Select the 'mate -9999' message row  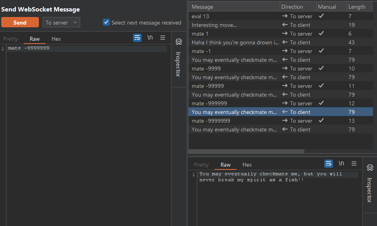(x=281, y=68)
